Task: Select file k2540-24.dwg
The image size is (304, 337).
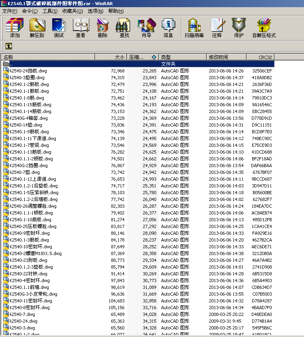Action: tap(23, 321)
